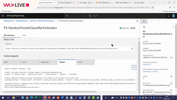This screenshot has width=177, height=100.
Task: Open the hamburger navigation menu
Action: (x=3, y=16)
